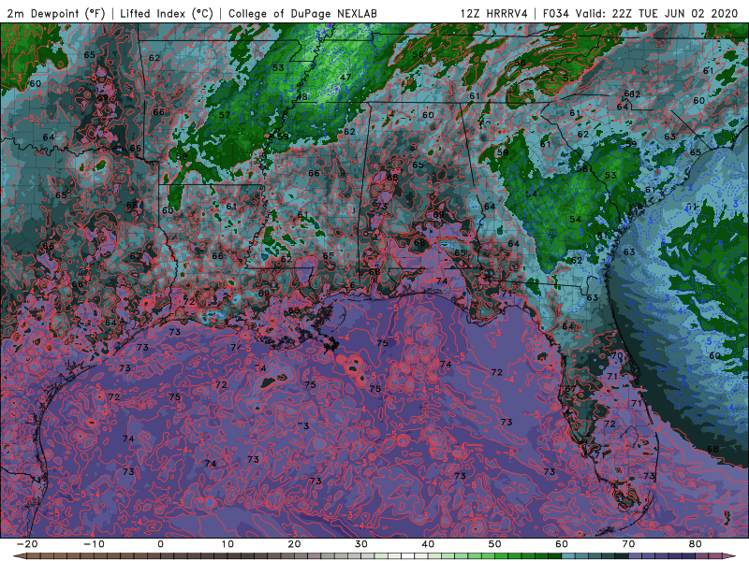Image resolution: width=749 pixels, height=561 pixels.
Task: Click the left arrow end of the color bar
Action: (18, 556)
